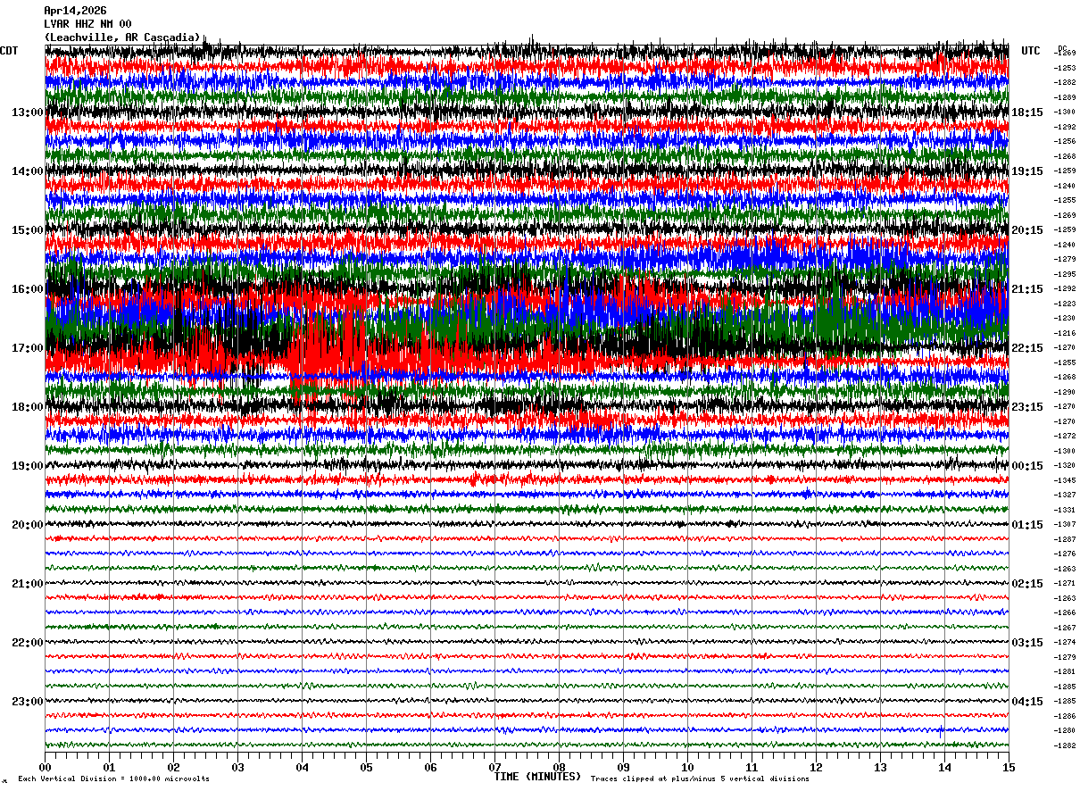The height and width of the screenshot is (791, 1080).
Task: Click the location label '(Leachville, AR Cascadia)'
Action: pos(122,37)
